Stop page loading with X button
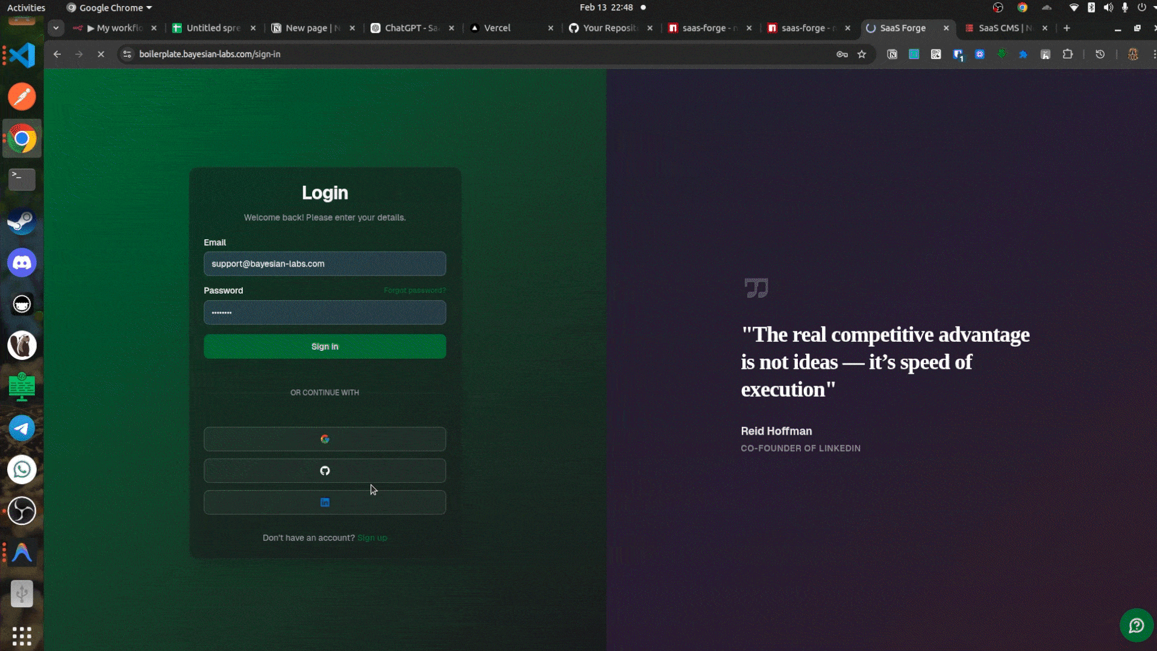Viewport: 1157px width, 651px height. pos(101,54)
